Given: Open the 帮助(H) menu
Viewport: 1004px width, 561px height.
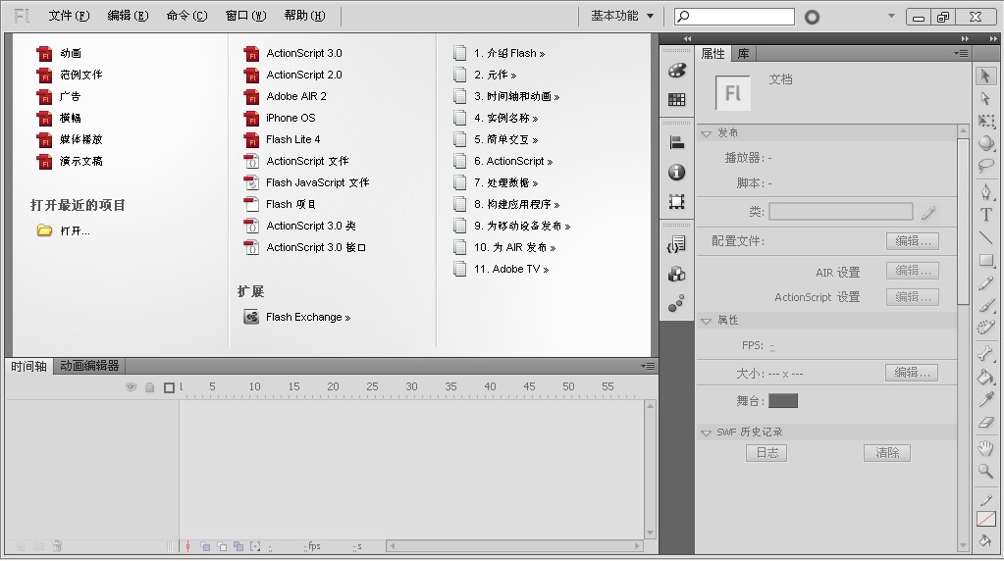Looking at the screenshot, I should tap(305, 16).
